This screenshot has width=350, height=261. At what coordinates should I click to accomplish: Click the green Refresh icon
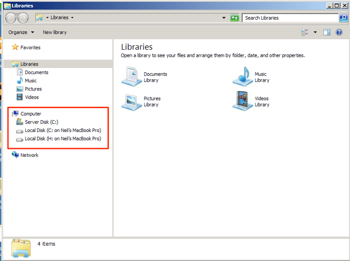(x=235, y=18)
